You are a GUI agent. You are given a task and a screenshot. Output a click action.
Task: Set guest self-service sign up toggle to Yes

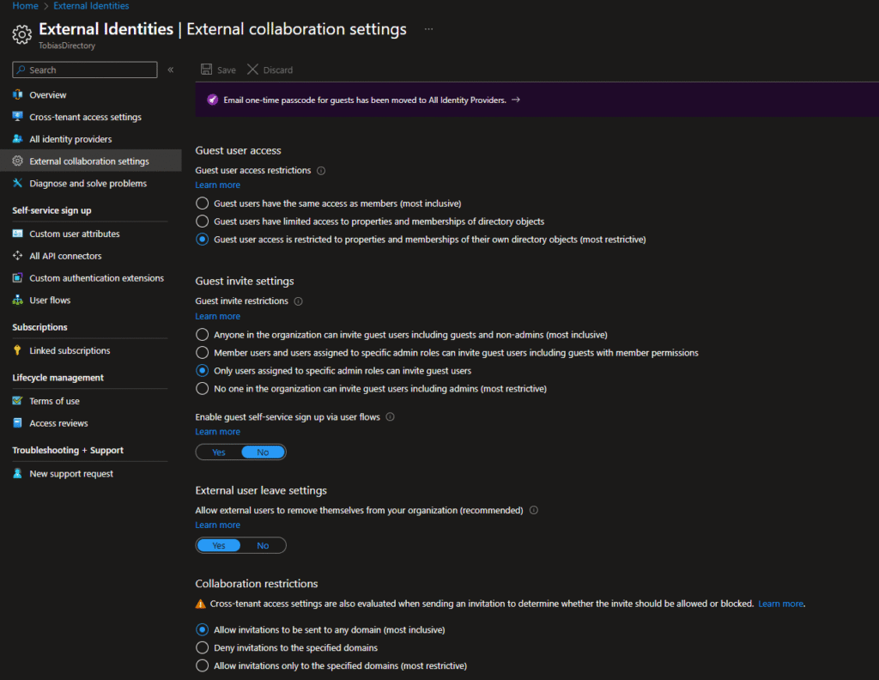pos(219,452)
